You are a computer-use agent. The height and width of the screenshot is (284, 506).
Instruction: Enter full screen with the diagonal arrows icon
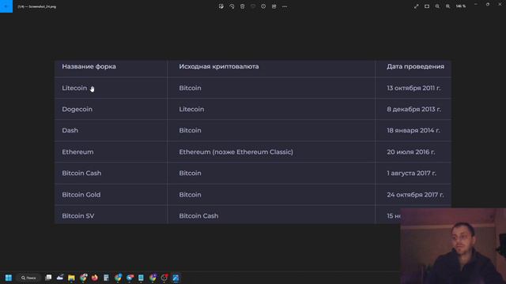tap(417, 6)
